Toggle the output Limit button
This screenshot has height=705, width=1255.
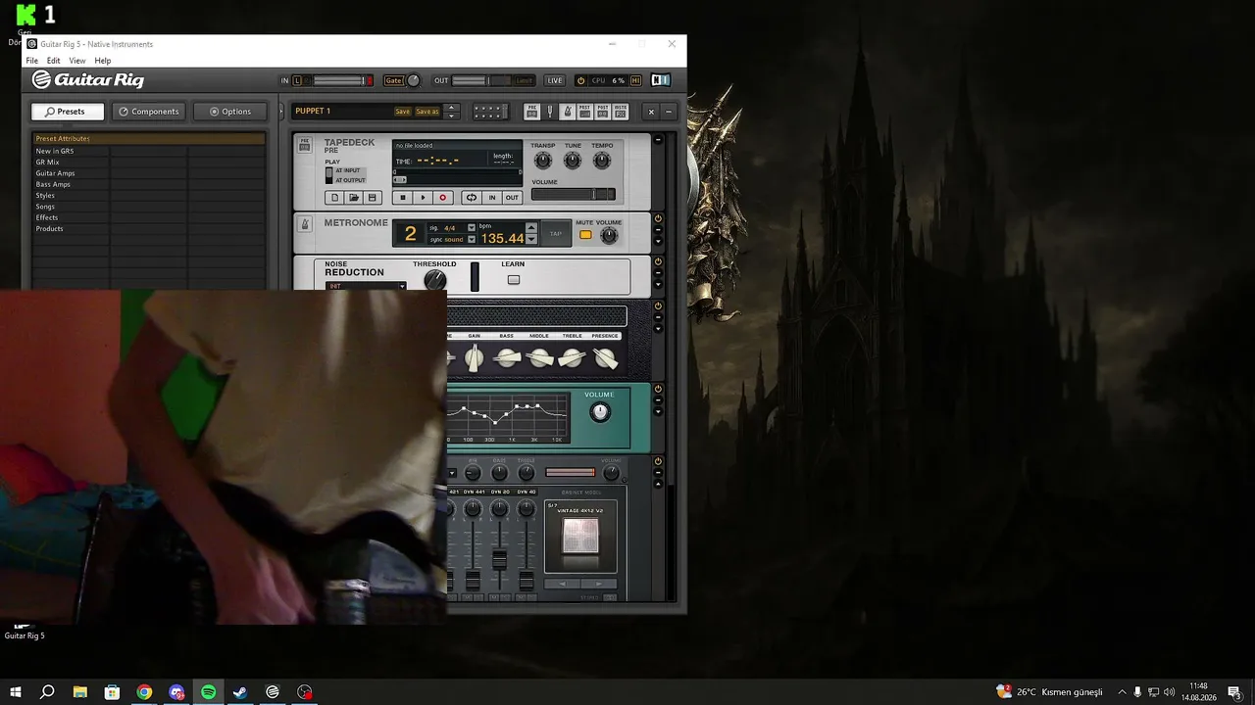(x=525, y=80)
